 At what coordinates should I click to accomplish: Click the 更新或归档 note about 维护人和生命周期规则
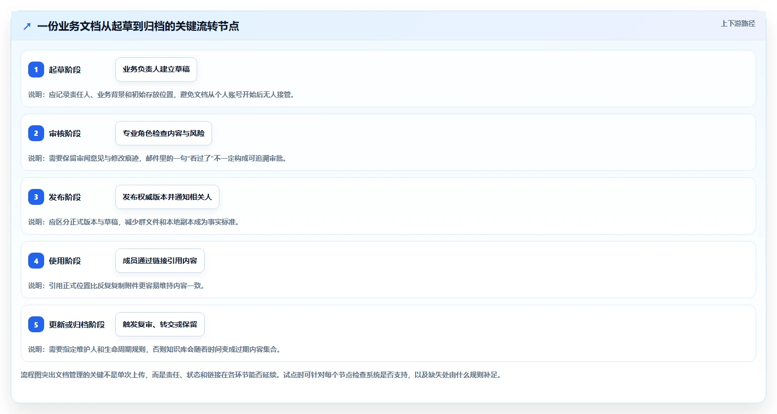[x=154, y=349]
